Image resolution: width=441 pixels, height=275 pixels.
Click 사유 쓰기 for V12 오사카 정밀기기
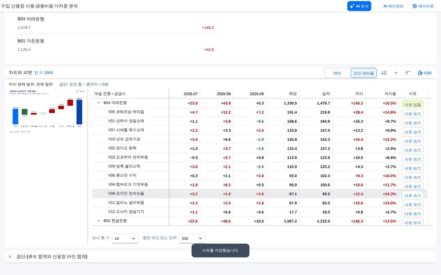(x=413, y=213)
